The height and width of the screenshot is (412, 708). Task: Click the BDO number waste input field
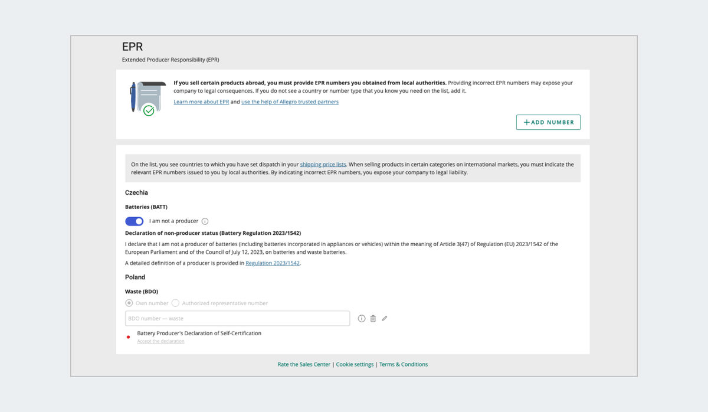237,319
